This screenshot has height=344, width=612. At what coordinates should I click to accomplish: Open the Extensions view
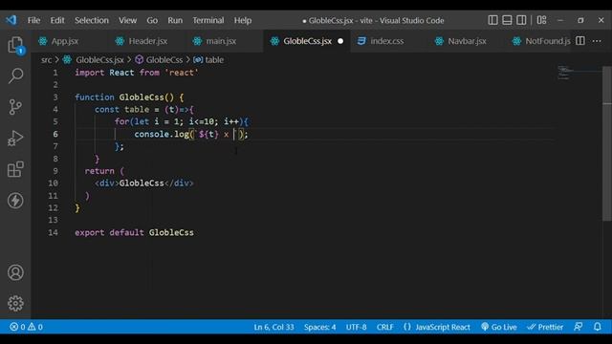coord(15,169)
